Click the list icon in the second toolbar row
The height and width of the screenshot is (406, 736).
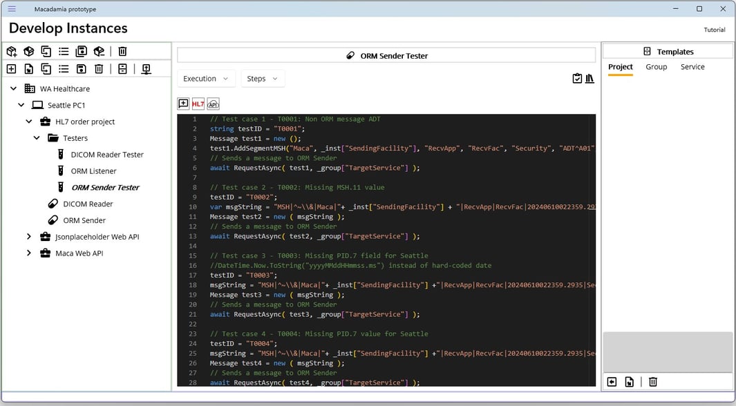[64, 69]
